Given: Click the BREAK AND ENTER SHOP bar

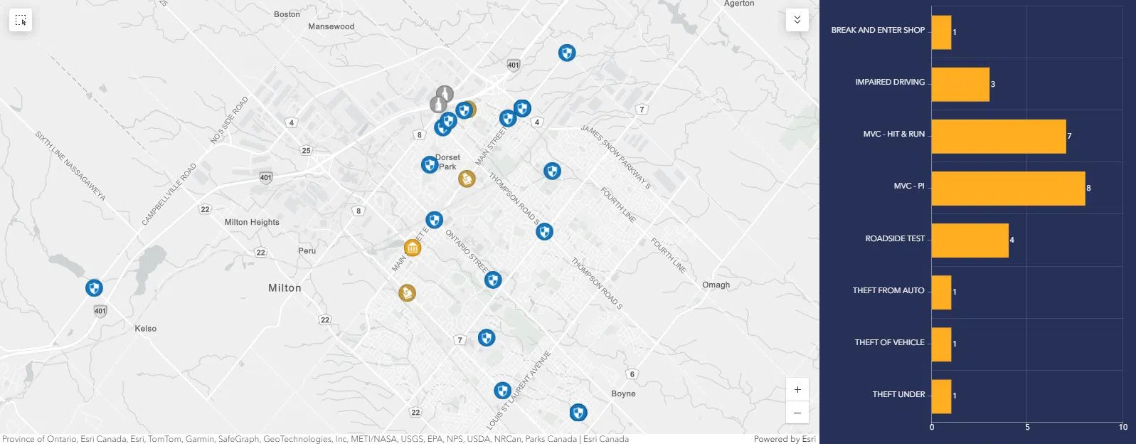Looking at the screenshot, I should pos(941,33).
